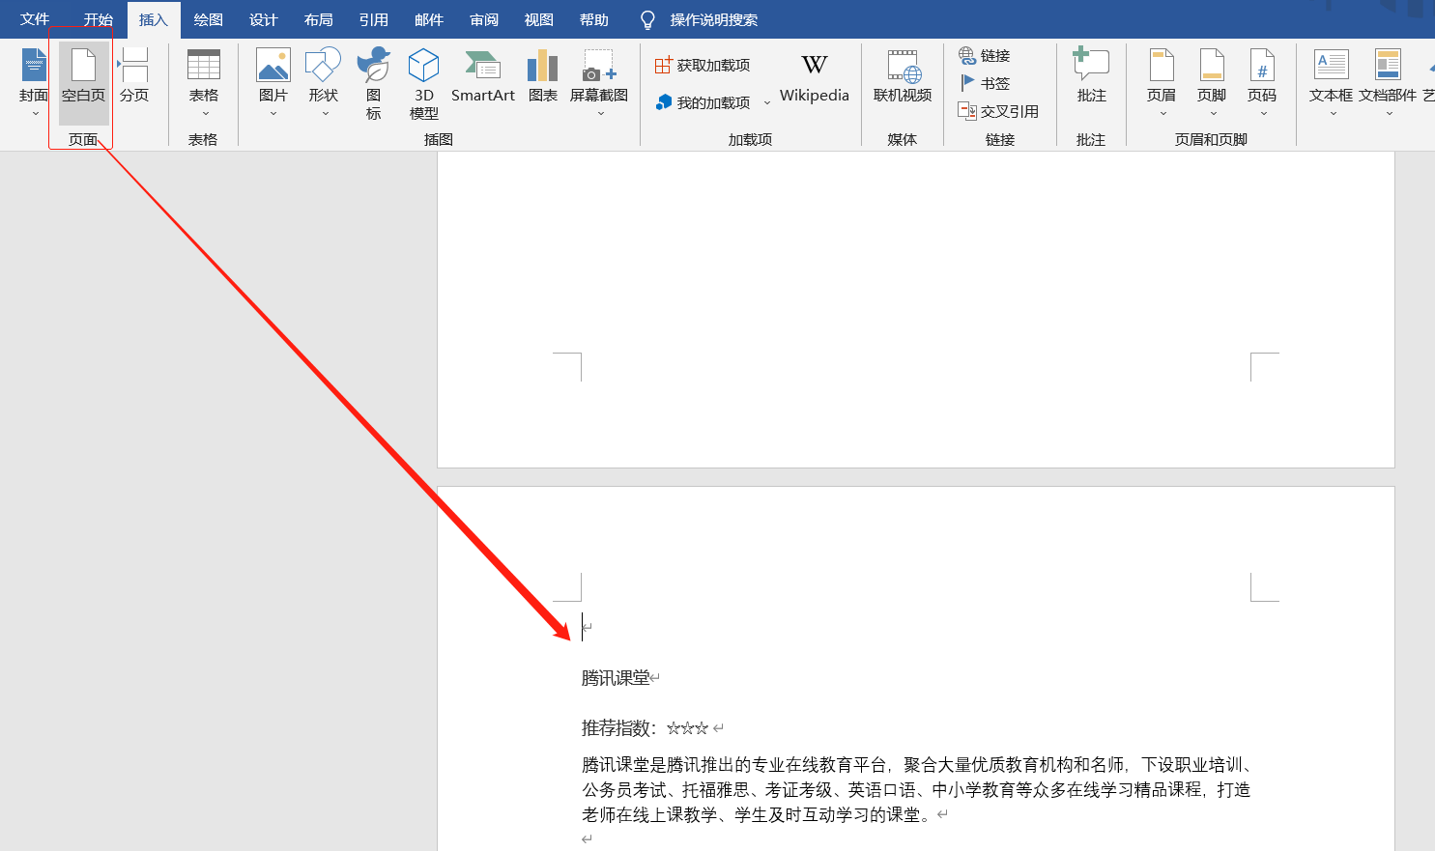Image resolution: width=1435 pixels, height=851 pixels.
Task: Switch to the 视图 View tab
Action: 538,19
